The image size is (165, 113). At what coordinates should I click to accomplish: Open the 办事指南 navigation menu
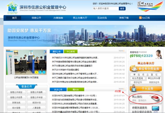58,18
